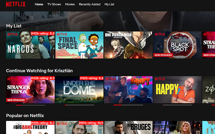215x134 pixels.
Task: Click the Netflix badge on Black Spot
Action: pyautogui.click(x=160, y=34)
